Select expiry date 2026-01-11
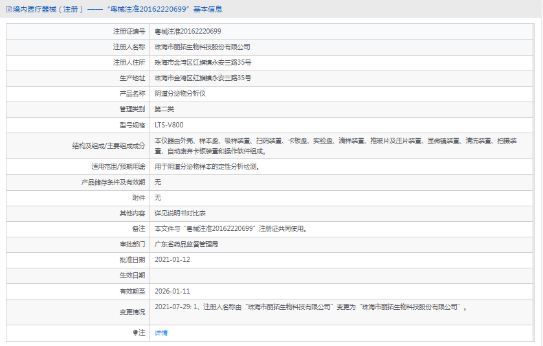This screenshot has height=346, width=543. coord(172,291)
